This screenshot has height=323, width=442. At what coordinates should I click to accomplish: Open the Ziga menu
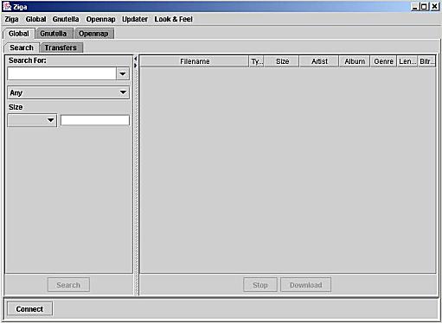click(11, 19)
